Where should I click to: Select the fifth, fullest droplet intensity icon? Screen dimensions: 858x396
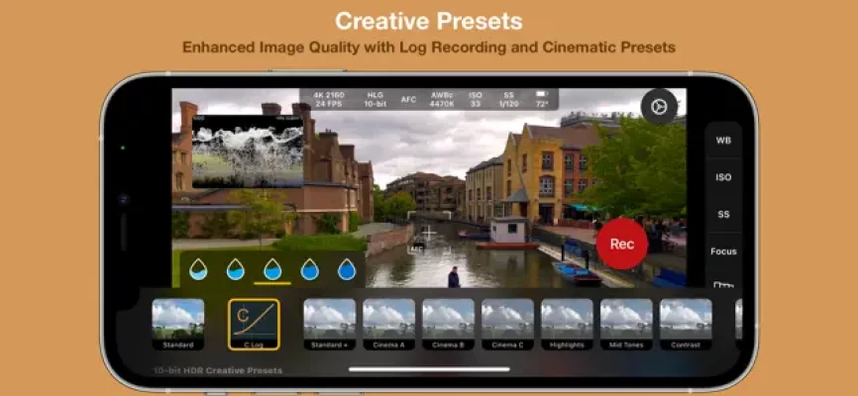(346, 268)
